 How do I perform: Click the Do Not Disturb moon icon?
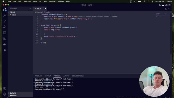click(135, 1)
